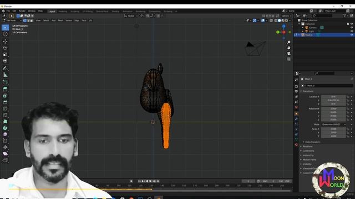Switch to wireframe viewport shading
355x199 pixels.
276,20
